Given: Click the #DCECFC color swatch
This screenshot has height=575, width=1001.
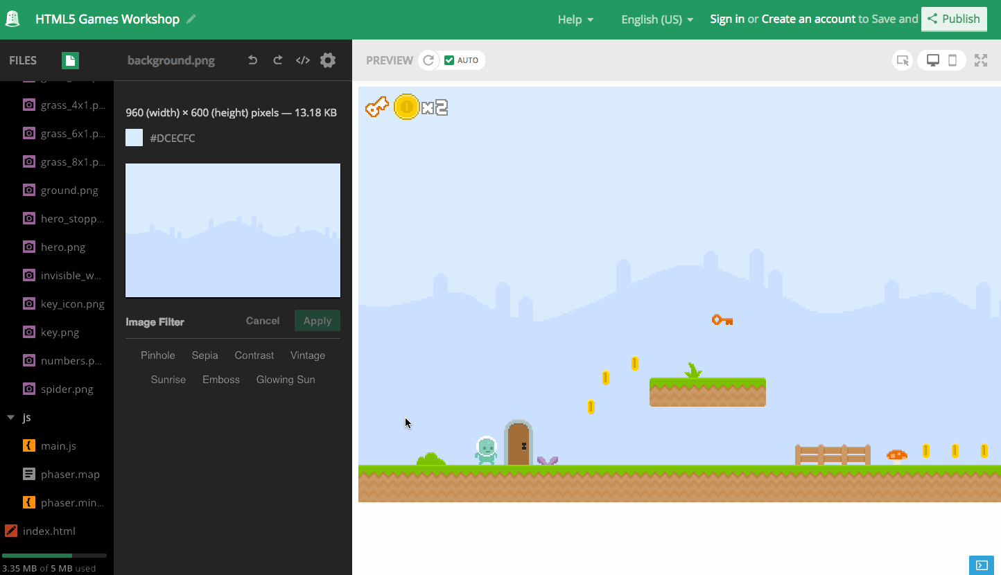Looking at the screenshot, I should click(134, 138).
